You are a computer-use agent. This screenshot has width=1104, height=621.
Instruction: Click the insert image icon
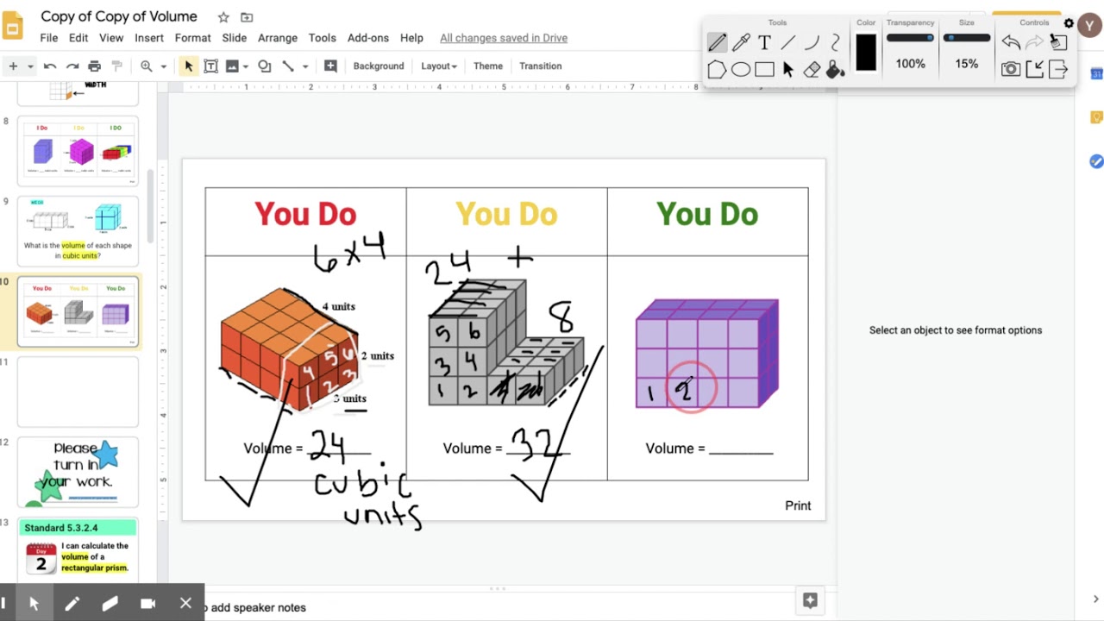[232, 66]
